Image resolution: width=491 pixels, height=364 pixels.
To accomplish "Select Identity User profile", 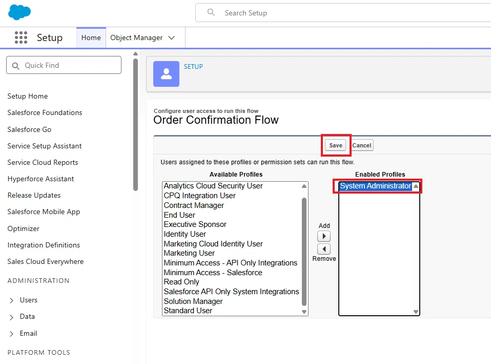I will click(x=185, y=234).
